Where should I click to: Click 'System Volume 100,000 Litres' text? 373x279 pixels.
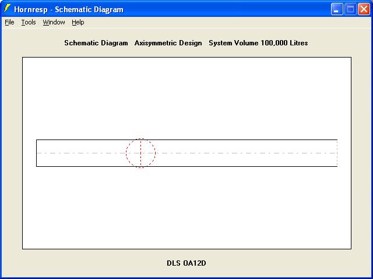(x=258, y=43)
